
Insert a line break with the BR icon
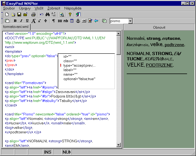[x=60, y=21]
